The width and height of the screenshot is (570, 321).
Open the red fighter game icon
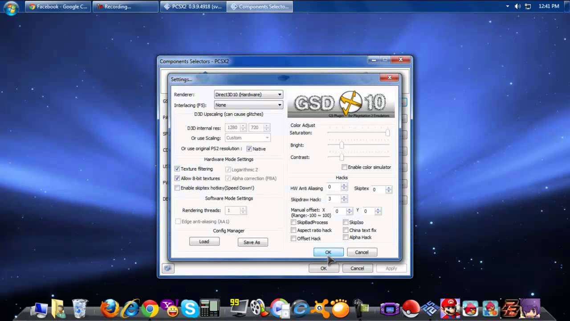coord(510,309)
